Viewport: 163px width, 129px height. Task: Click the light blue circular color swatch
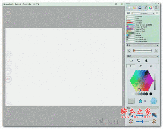click(x=154, y=101)
